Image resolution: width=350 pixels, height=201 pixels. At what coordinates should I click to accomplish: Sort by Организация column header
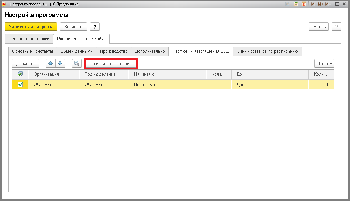(54, 74)
